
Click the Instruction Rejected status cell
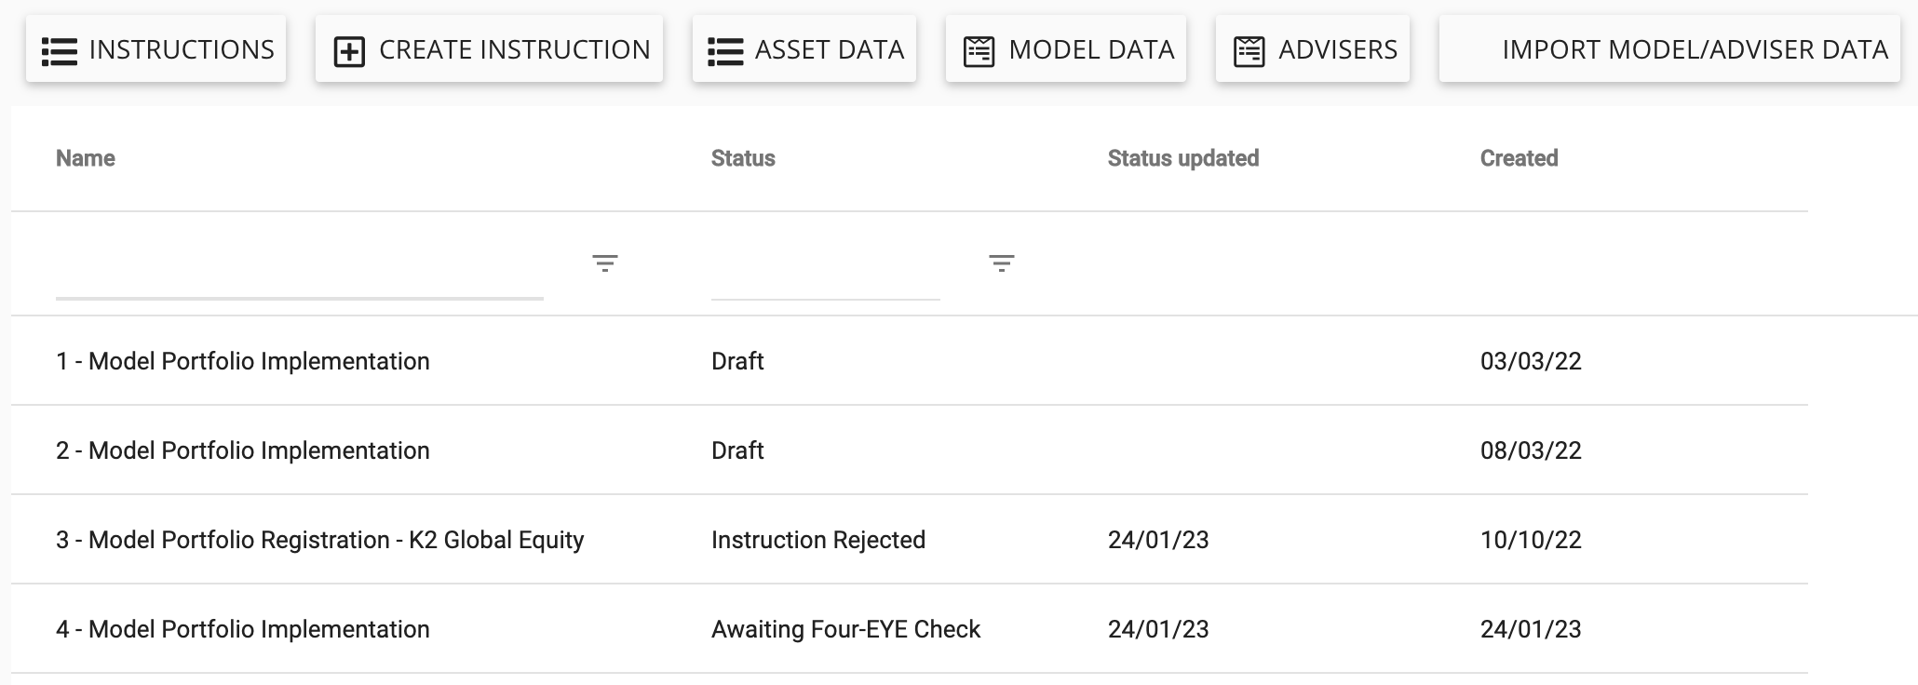click(817, 540)
